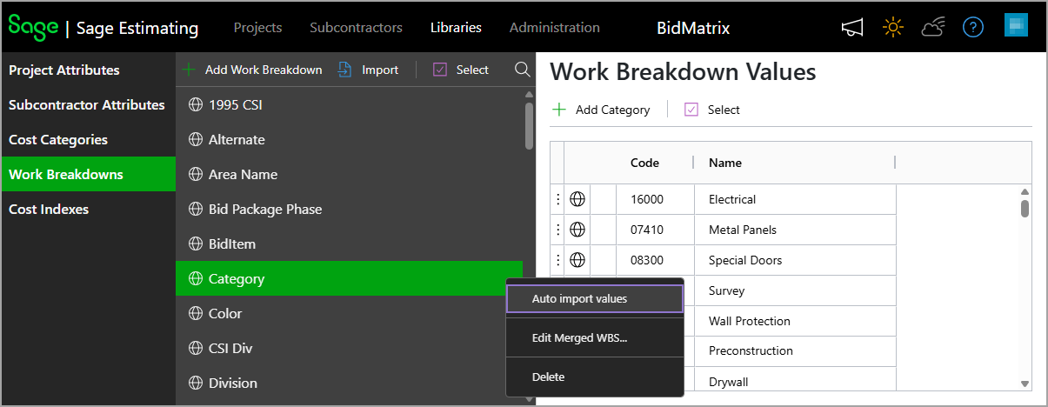Choose Auto import values from context menu
Image resolution: width=1048 pixels, height=407 pixels.
(x=595, y=298)
